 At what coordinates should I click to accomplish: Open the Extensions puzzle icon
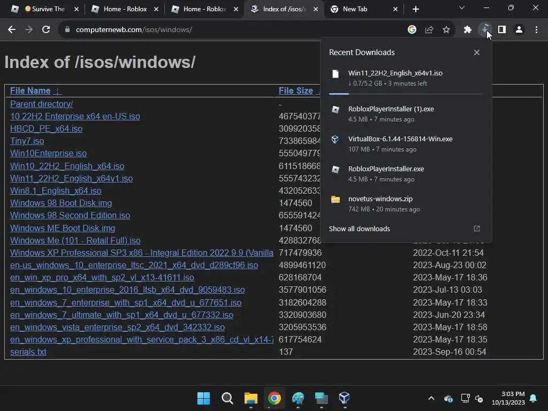click(468, 30)
